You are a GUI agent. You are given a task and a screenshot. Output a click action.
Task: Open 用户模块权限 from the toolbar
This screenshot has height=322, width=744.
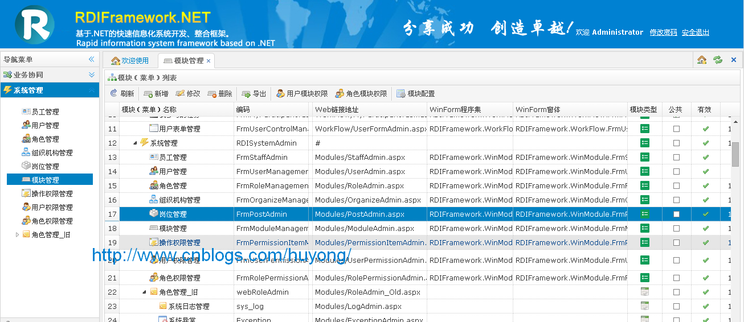[302, 94]
